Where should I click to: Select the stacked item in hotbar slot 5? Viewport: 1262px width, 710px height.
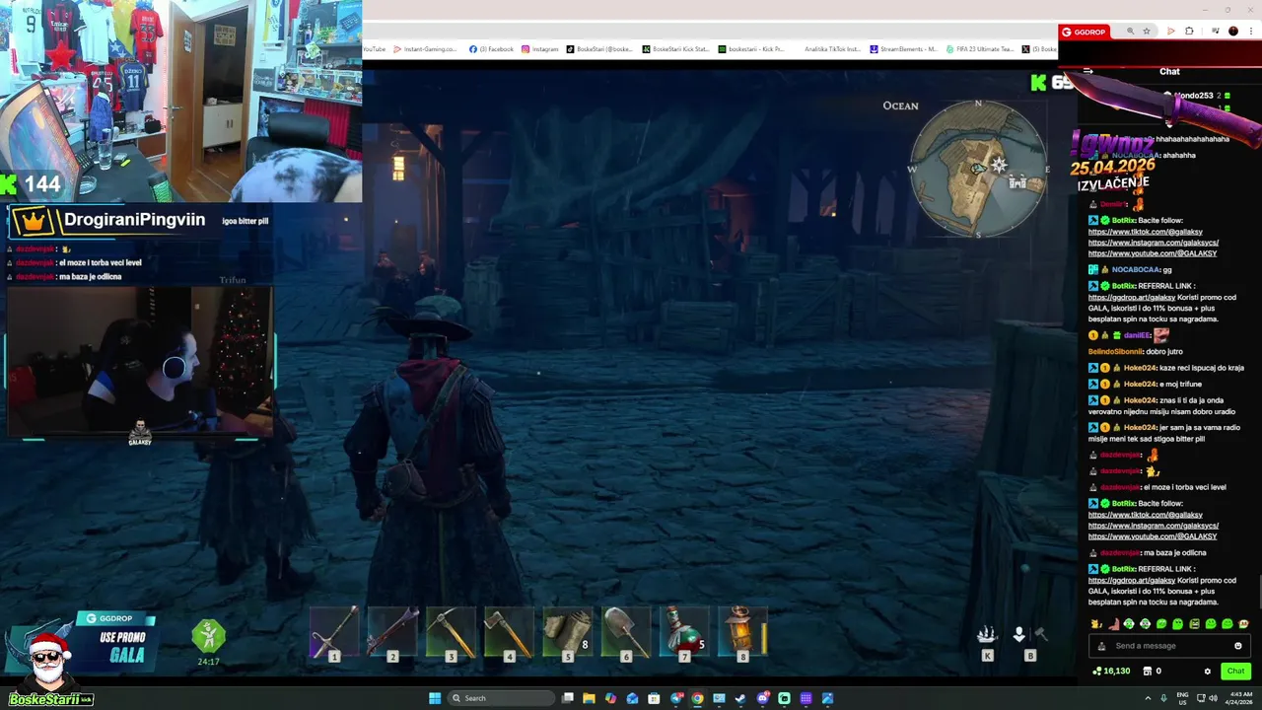coord(567,633)
